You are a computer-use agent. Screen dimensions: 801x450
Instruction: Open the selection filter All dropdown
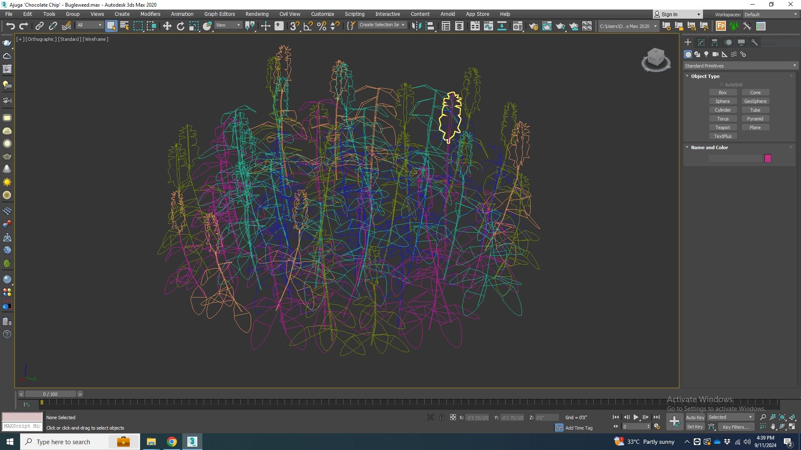coord(89,25)
